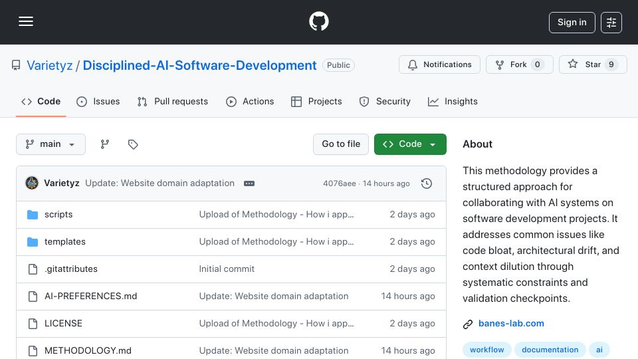Click the Issues tab circle icon
Image resolution: width=638 pixels, height=359 pixels.
[81, 102]
